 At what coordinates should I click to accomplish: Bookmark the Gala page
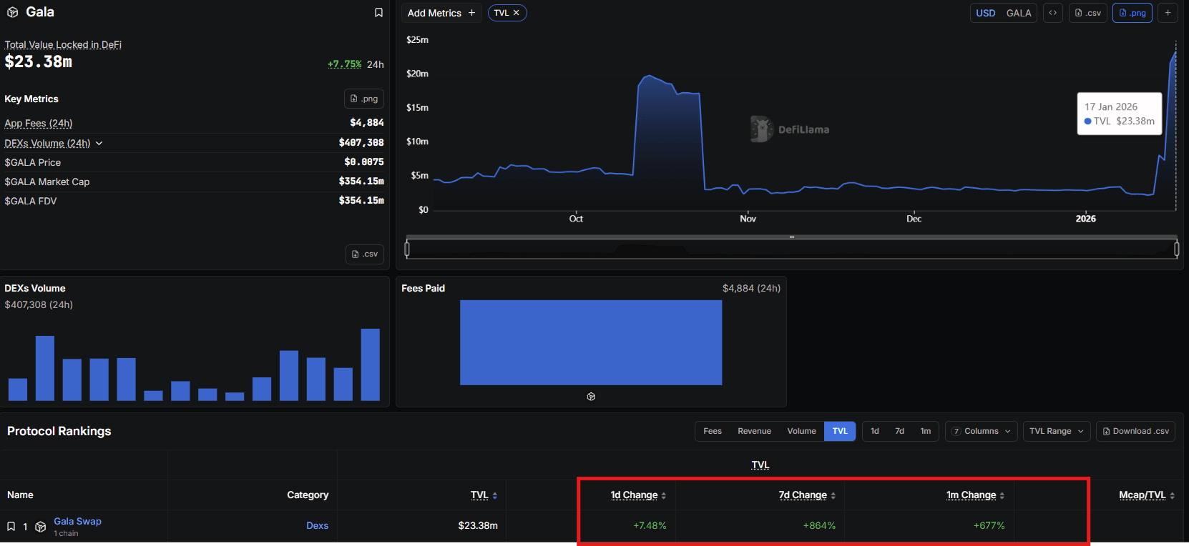[378, 13]
